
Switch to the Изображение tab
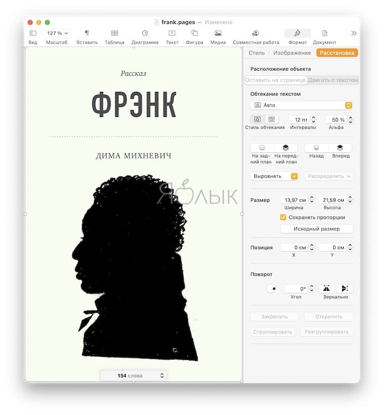292,52
